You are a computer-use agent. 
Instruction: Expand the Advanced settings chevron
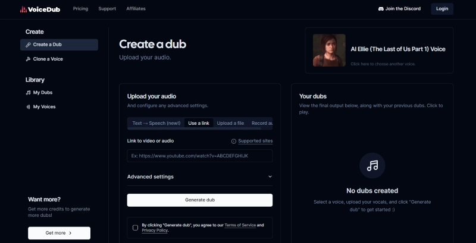pos(270,176)
